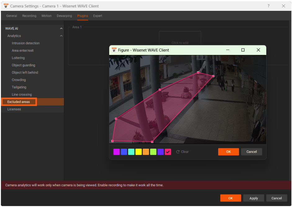Pick the turquoise color swatch
Image resolution: width=292 pixels, height=207 pixels.
point(131,152)
